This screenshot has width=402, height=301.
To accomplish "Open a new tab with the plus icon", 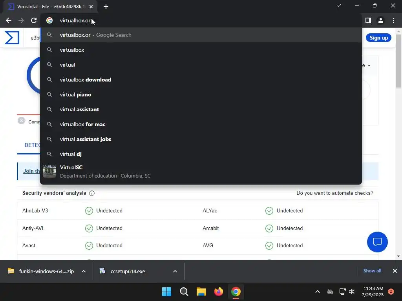I will coord(106,7).
